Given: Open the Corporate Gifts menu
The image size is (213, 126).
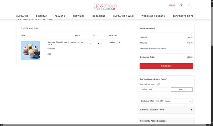Looking at the screenshot, I should (x=183, y=16).
